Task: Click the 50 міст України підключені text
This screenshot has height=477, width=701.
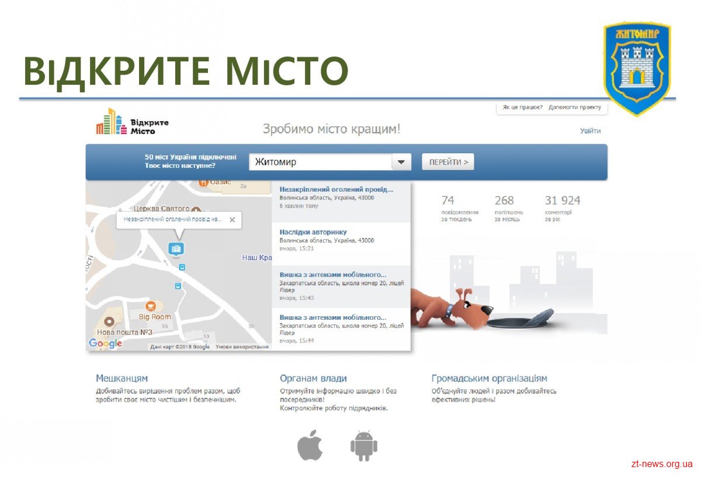Action: (190, 157)
